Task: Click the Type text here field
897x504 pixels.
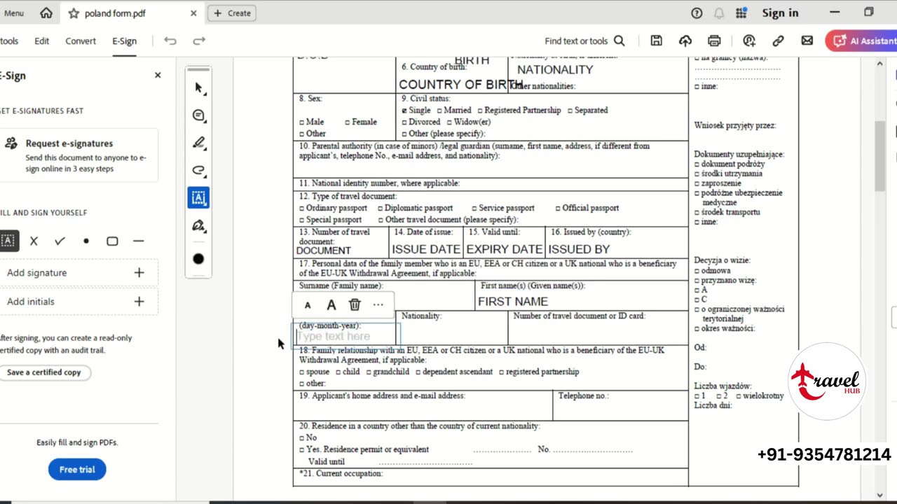Action: pos(346,337)
